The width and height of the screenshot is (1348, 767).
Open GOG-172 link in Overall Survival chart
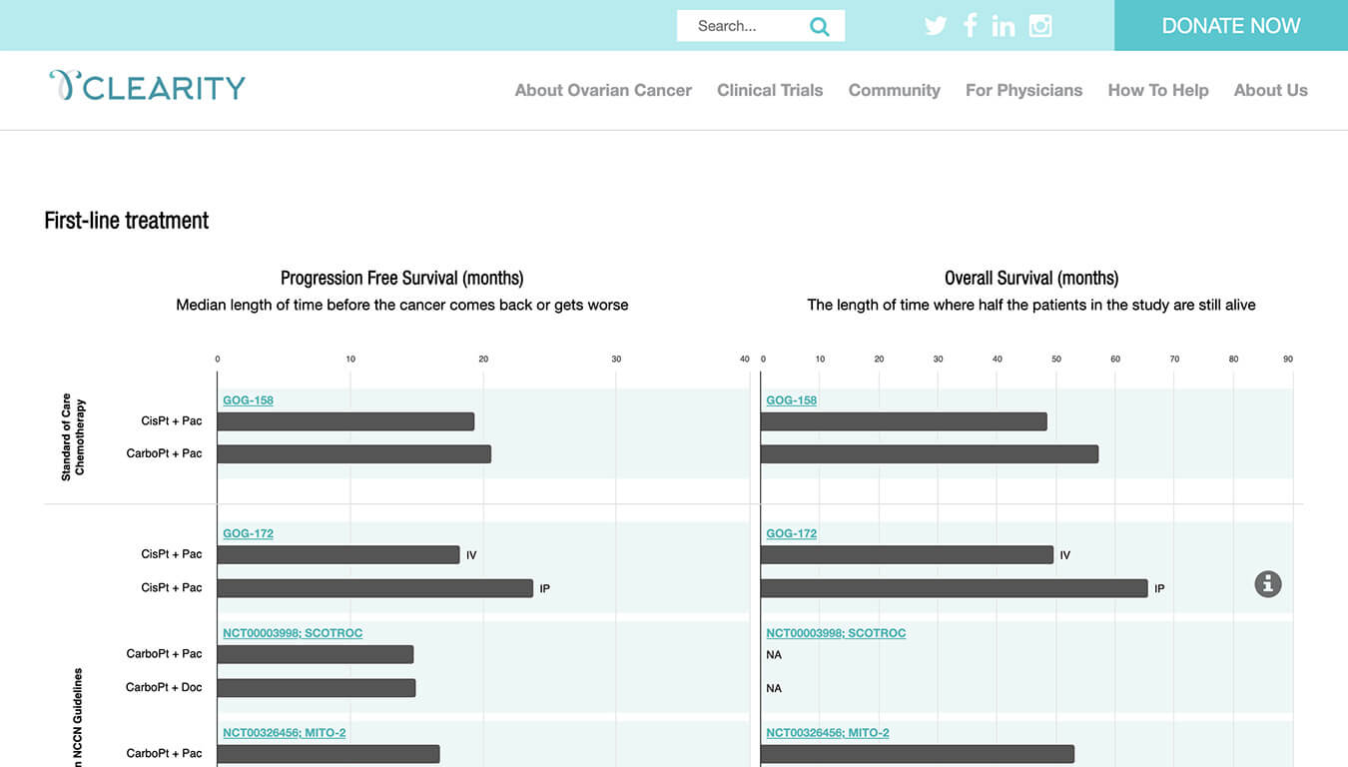tap(791, 533)
